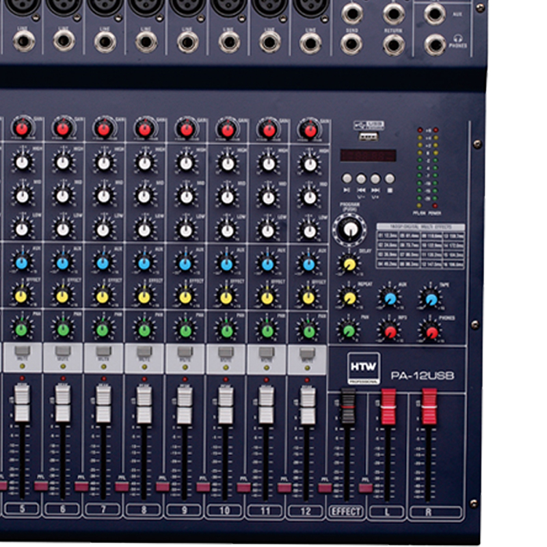547x547 pixels.
Task: Select the red GAIN knob of channel 5
Action: [x=22, y=129]
